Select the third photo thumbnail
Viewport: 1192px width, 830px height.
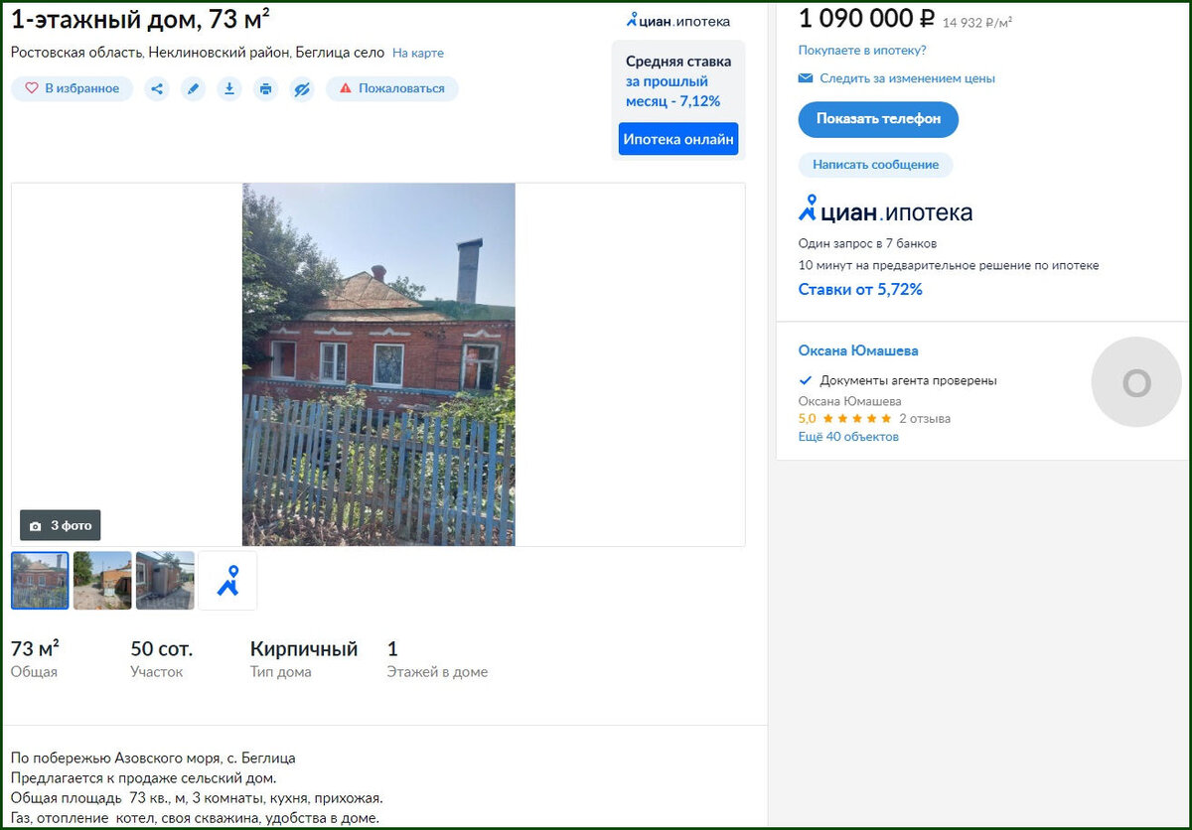165,581
